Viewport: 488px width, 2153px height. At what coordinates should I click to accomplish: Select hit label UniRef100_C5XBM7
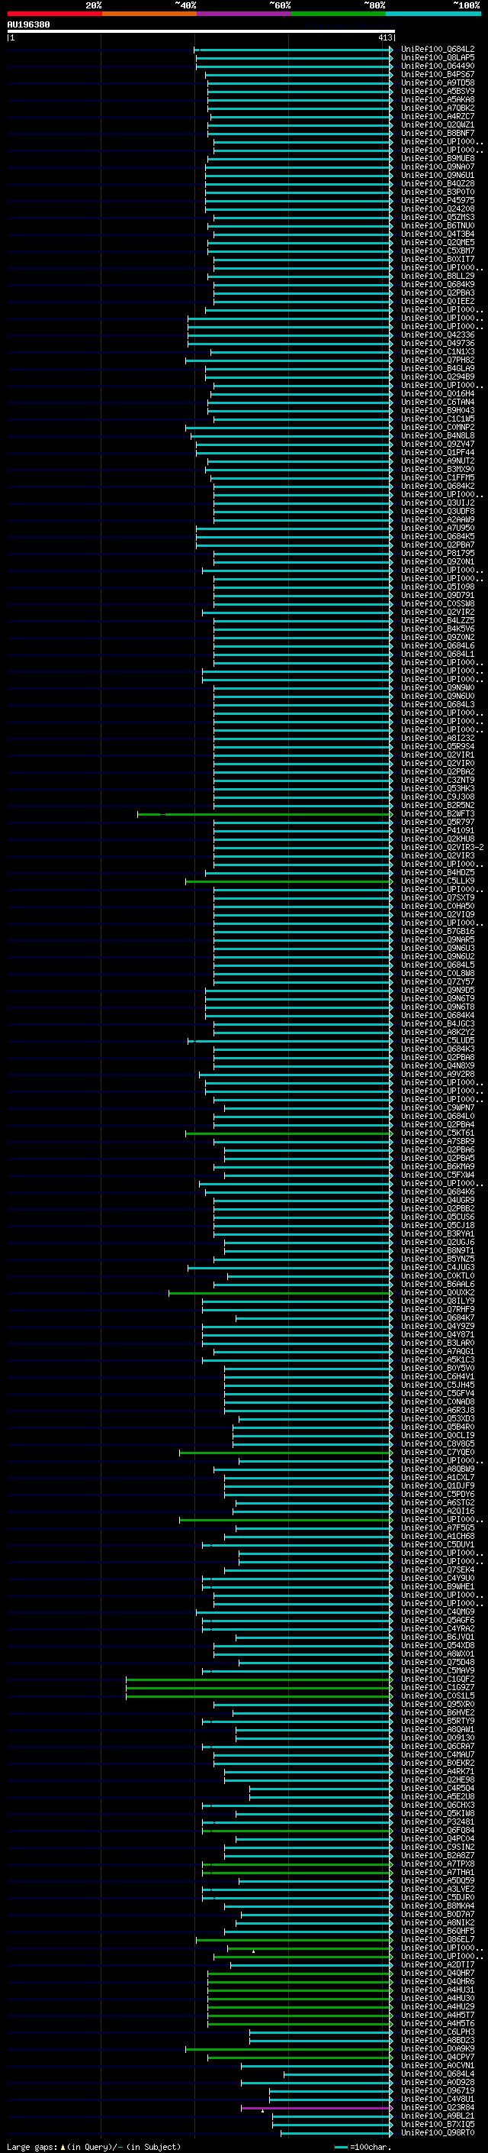[x=437, y=251]
